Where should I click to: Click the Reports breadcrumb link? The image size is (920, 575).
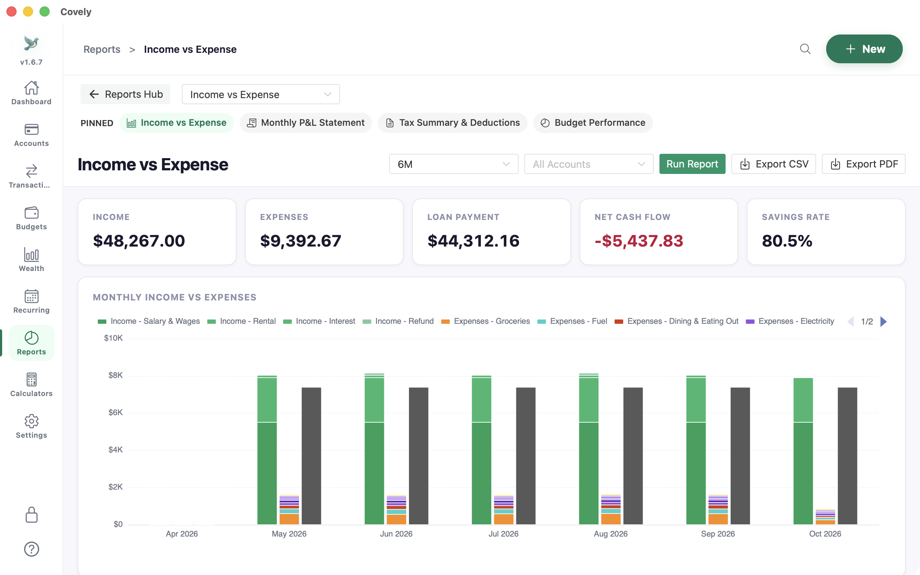point(102,50)
